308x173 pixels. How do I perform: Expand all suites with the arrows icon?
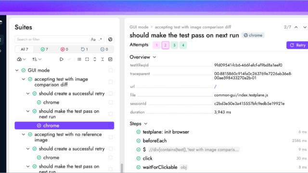[x=95, y=59]
